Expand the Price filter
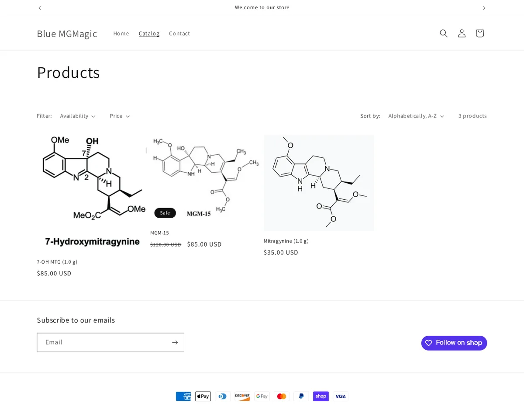The width and height of the screenshot is (524, 410). [120, 116]
